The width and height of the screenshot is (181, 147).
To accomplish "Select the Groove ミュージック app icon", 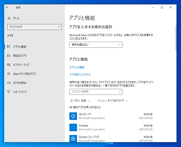I will coord(73,139).
